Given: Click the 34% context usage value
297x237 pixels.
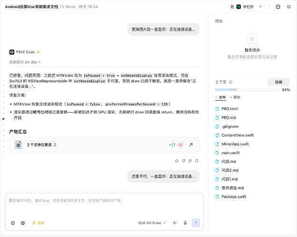Looking at the screenshot, I should [x=286, y=90].
